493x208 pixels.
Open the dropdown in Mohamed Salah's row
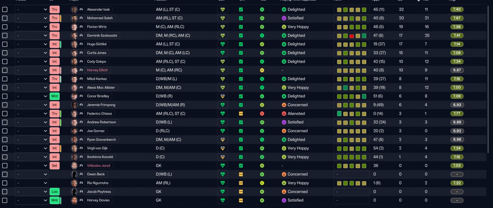coord(32,18)
